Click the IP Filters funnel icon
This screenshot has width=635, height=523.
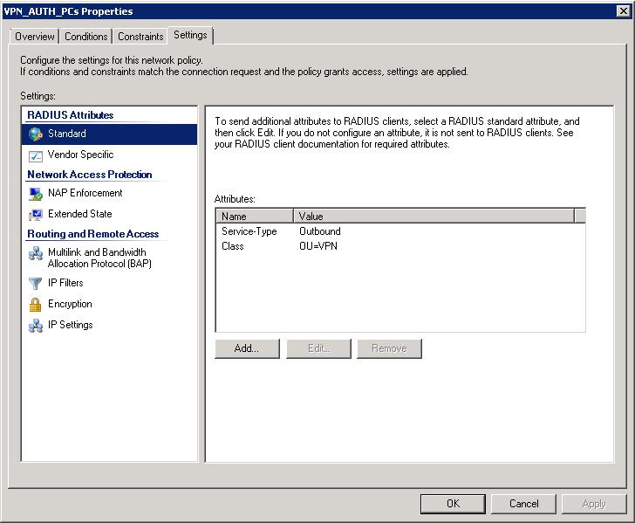tap(36, 284)
